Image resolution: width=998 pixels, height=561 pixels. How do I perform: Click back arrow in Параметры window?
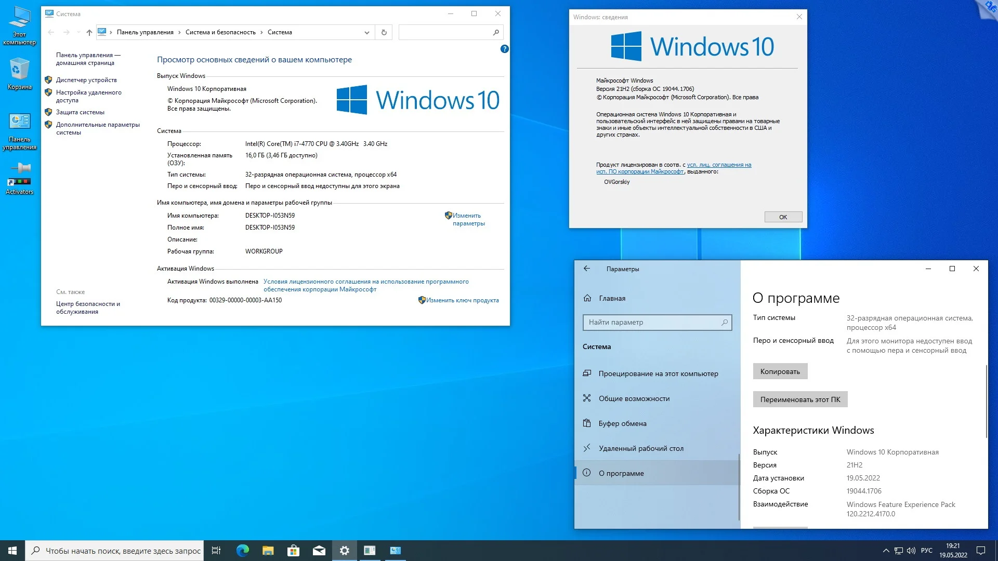click(x=587, y=269)
